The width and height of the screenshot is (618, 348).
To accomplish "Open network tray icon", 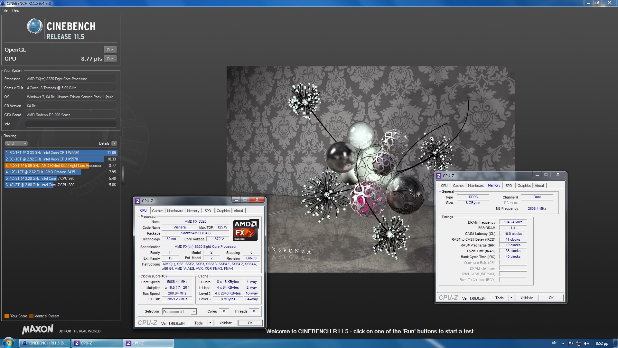I will (x=578, y=343).
